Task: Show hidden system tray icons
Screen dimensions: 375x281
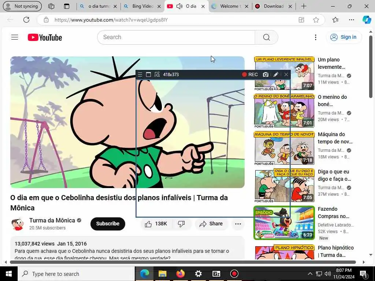Action: tap(310, 274)
